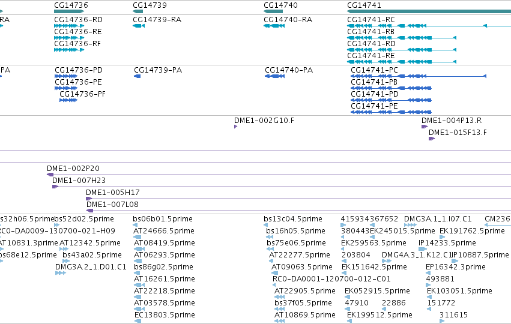This screenshot has height=324, width=511.
Task: Click the EK151642.5prime EST
Action: point(344,273)
